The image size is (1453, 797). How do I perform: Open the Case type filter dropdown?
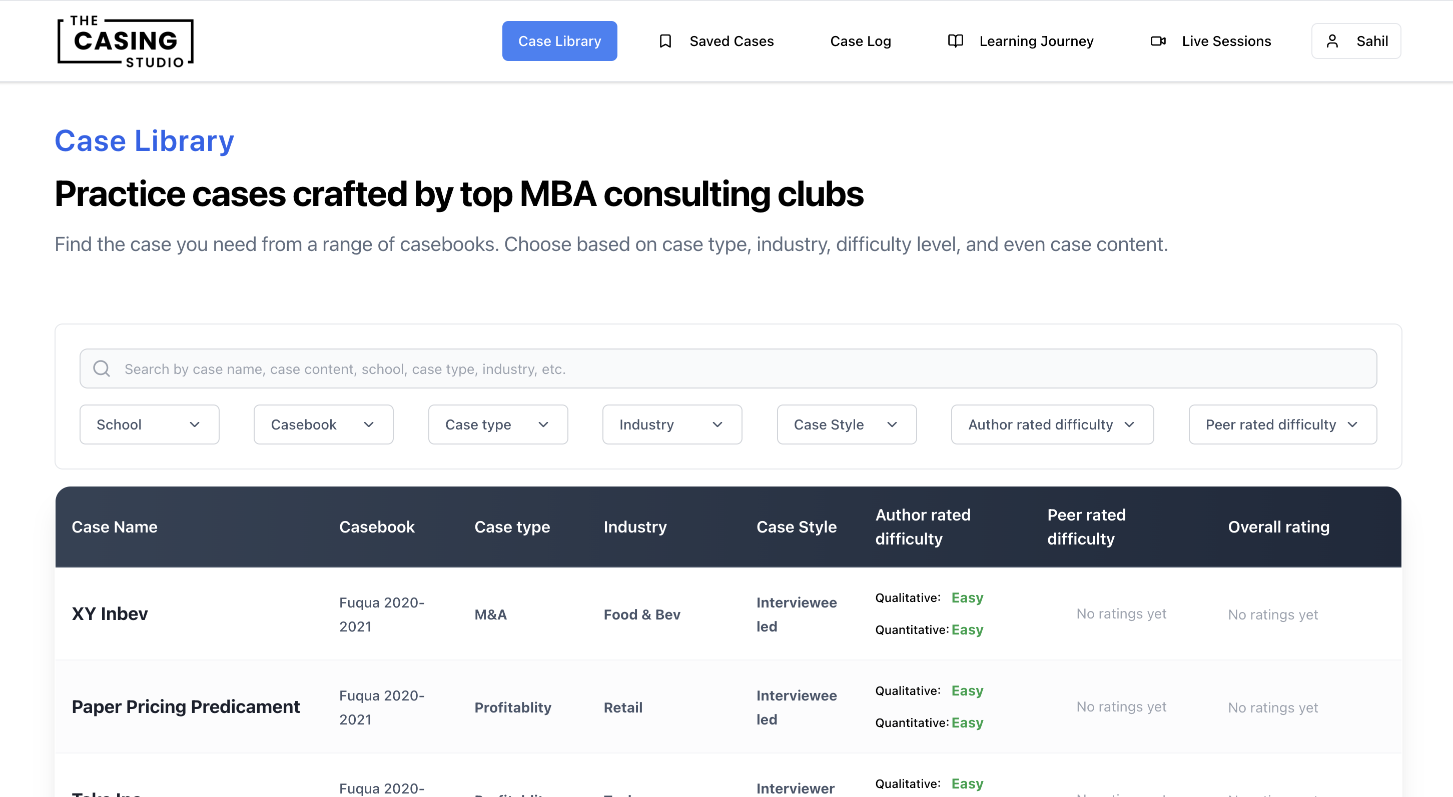point(497,424)
